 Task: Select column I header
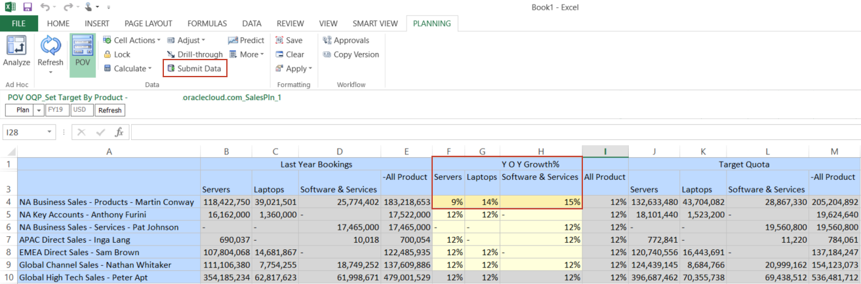pos(605,152)
